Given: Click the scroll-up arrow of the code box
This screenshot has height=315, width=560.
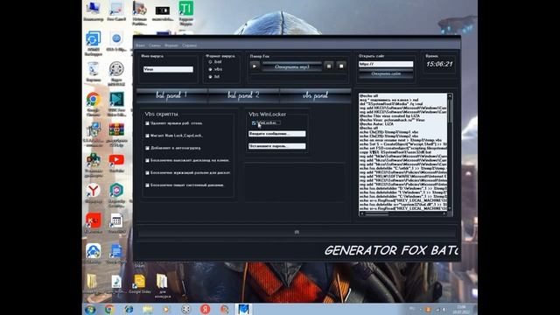Looking at the screenshot, I should pos(450,96).
